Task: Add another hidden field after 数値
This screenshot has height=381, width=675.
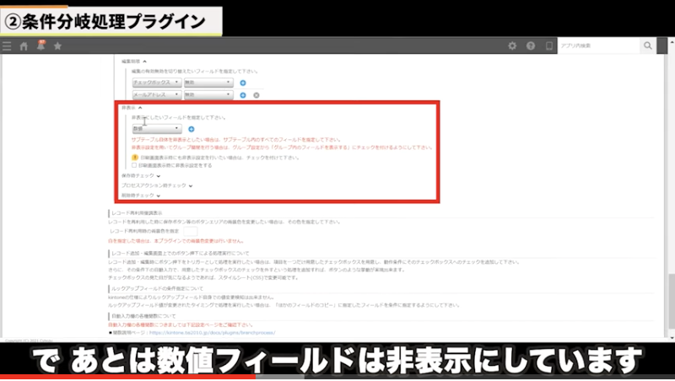Action: click(191, 129)
